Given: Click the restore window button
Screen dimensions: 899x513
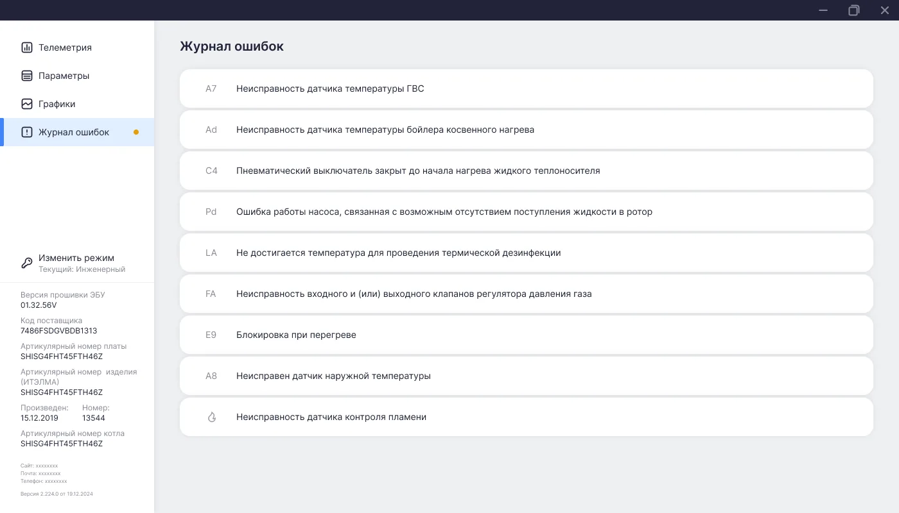Looking at the screenshot, I should pos(854,10).
